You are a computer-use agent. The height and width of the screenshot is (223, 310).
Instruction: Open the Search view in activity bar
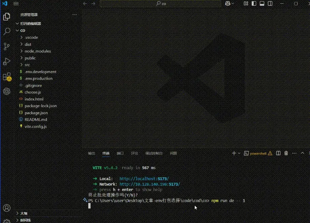click(x=6, y=31)
